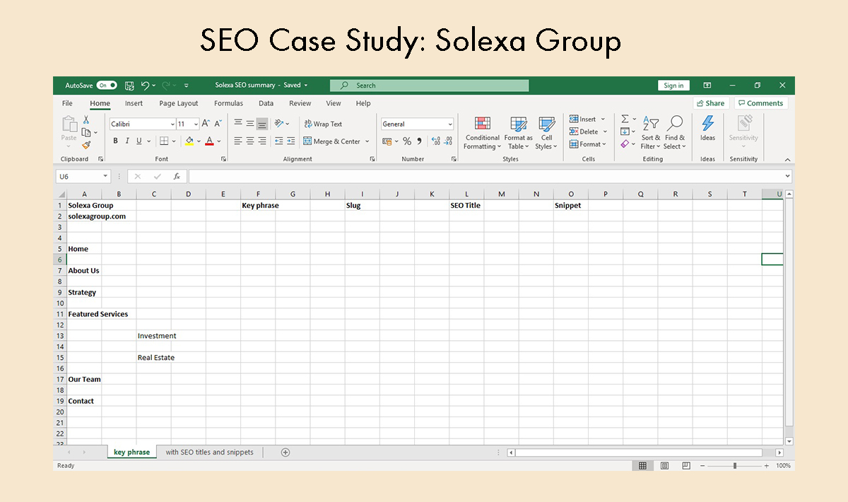Center text horizontally

pyautogui.click(x=250, y=141)
